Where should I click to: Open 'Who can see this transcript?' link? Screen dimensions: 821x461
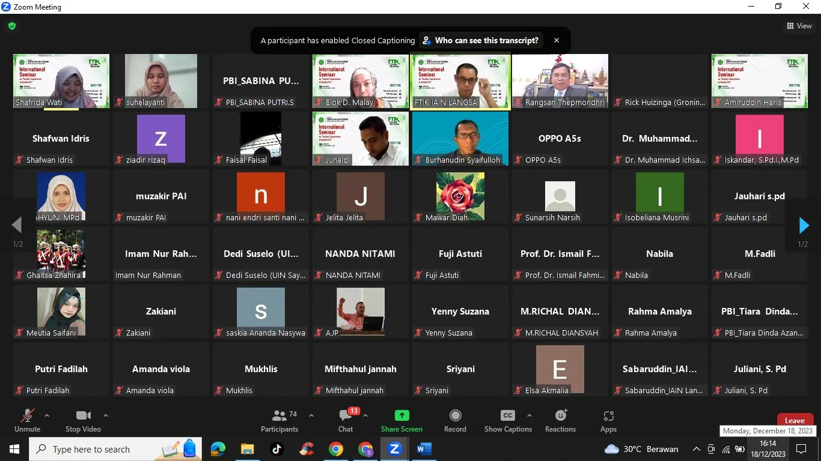point(481,40)
